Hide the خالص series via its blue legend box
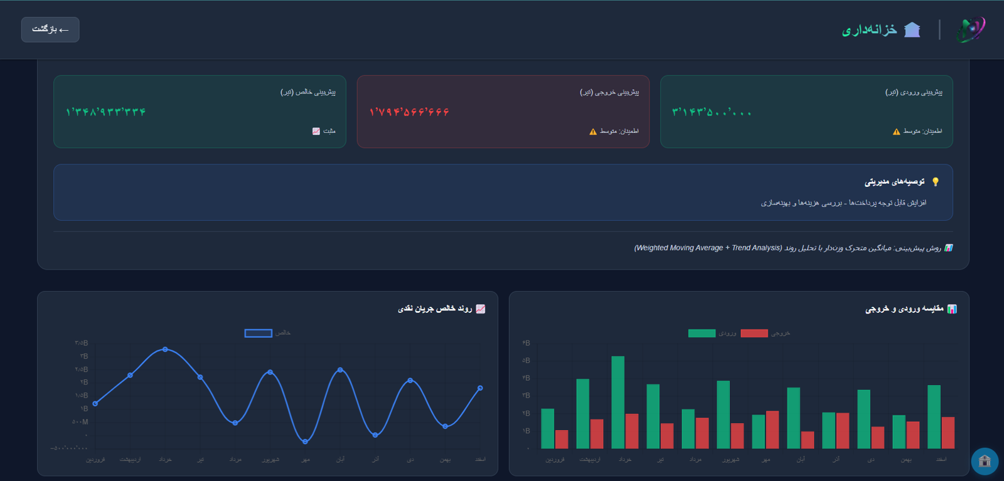 (x=258, y=333)
